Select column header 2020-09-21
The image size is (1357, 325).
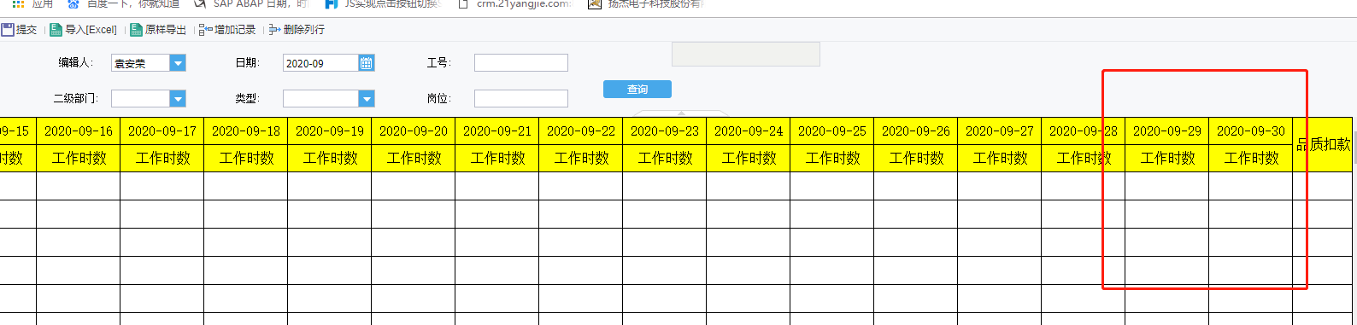tap(497, 131)
